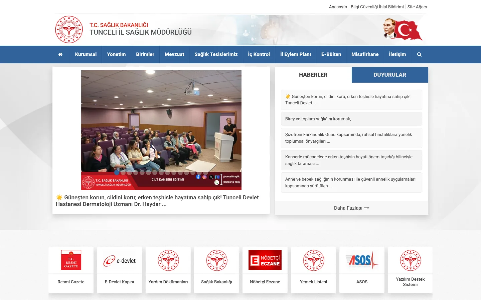This screenshot has width=481, height=300.
Task: Click the Daha Fazlası button
Action: [351, 208]
